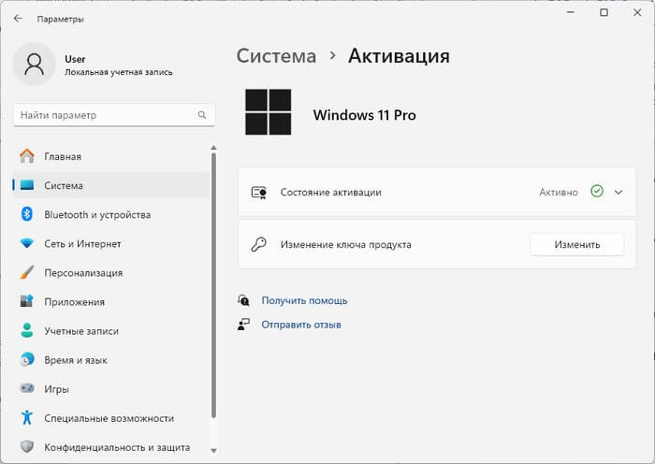This screenshot has width=655, height=464.
Task: Click the Конфиденциальность shield icon
Action: coord(27,446)
